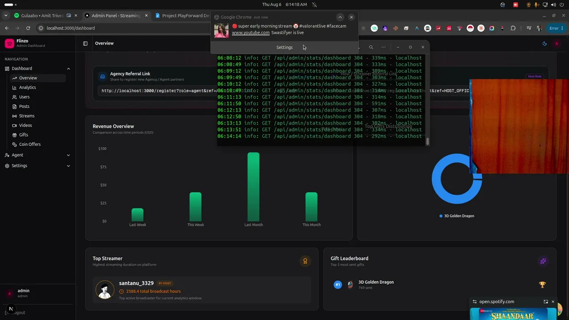Open the Analytics sidebar item
This screenshot has height=320, width=569.
38,88
